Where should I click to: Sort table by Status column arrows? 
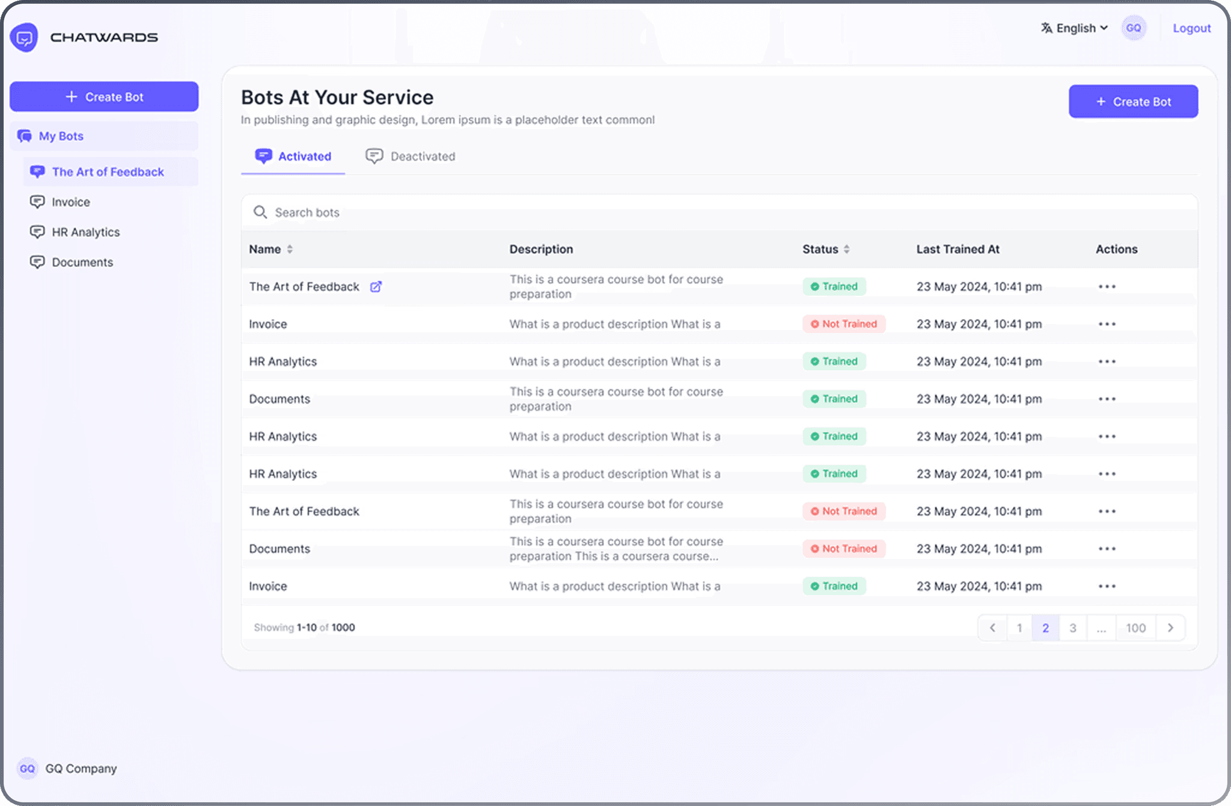pyautogui.click(x=846, y=249)
